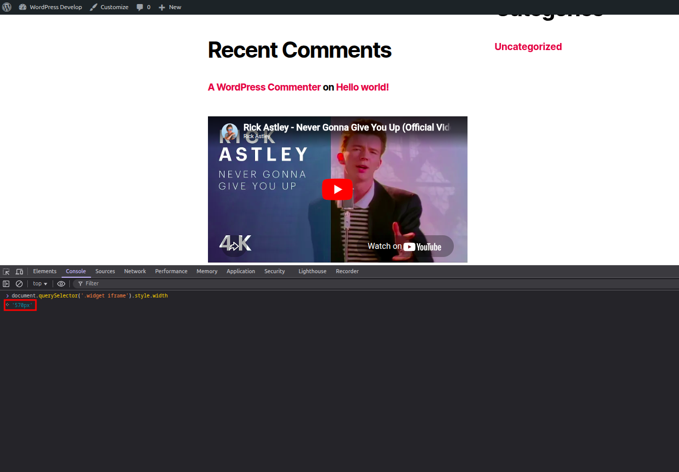Click the document.querySelector command line
Viewport: 679px width, 472px height.
point(90,295)
